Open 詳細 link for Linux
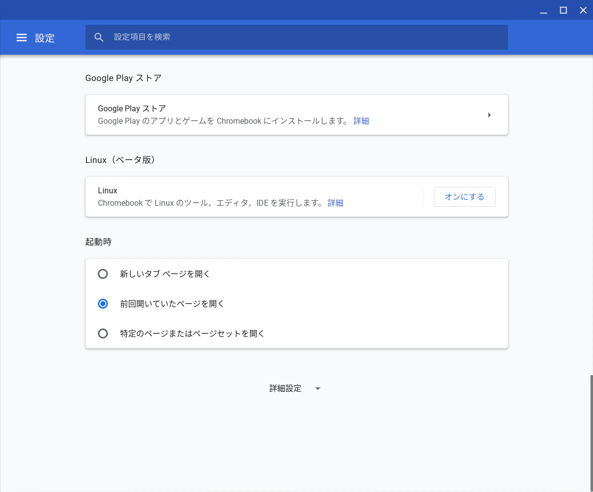Viewport: 593px width, 492px height. coord(336,203)
